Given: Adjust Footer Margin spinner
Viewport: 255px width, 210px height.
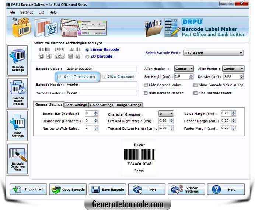Looking at the screenshot, I should pos(234,128).
